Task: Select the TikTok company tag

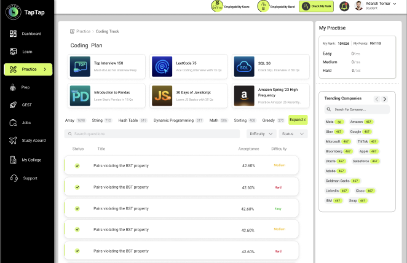Action: [x=368, y=141]
